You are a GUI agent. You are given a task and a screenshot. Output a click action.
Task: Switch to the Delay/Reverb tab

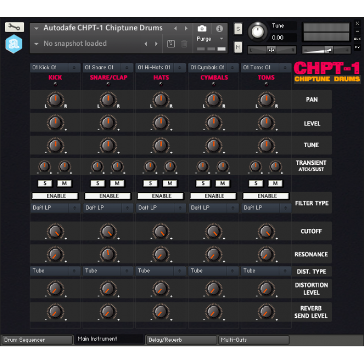(x=181, y=340)
